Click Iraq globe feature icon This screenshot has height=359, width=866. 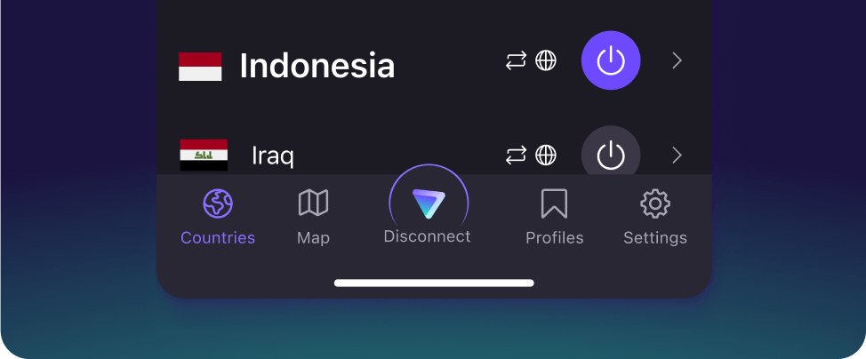(x=546, y=156)
